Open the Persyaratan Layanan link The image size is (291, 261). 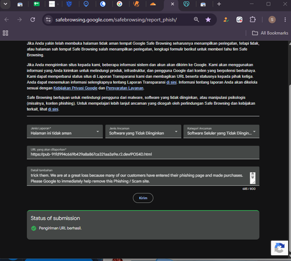pyautogui.click(x=125, y=88)
